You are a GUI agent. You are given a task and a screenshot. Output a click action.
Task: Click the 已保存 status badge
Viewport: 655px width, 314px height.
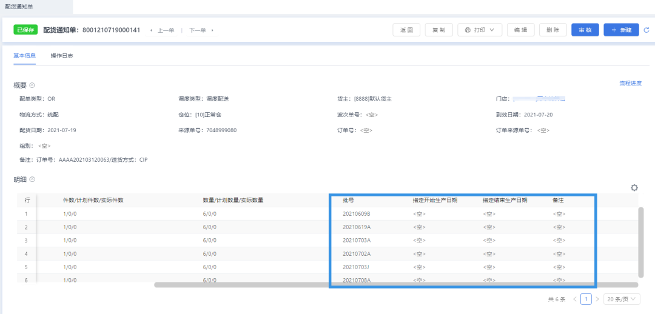coord(25,30)
